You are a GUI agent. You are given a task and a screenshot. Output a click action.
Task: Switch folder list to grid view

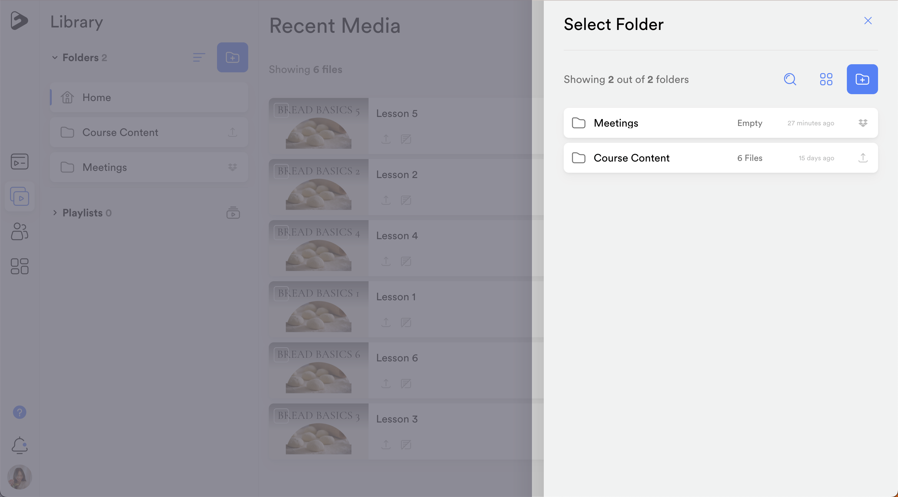point(826,79)
